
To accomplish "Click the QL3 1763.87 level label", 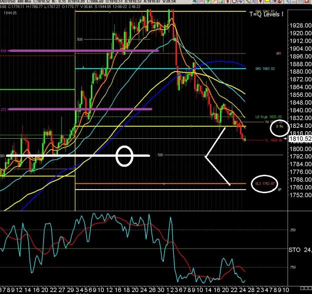I will (x=265, y=184).
